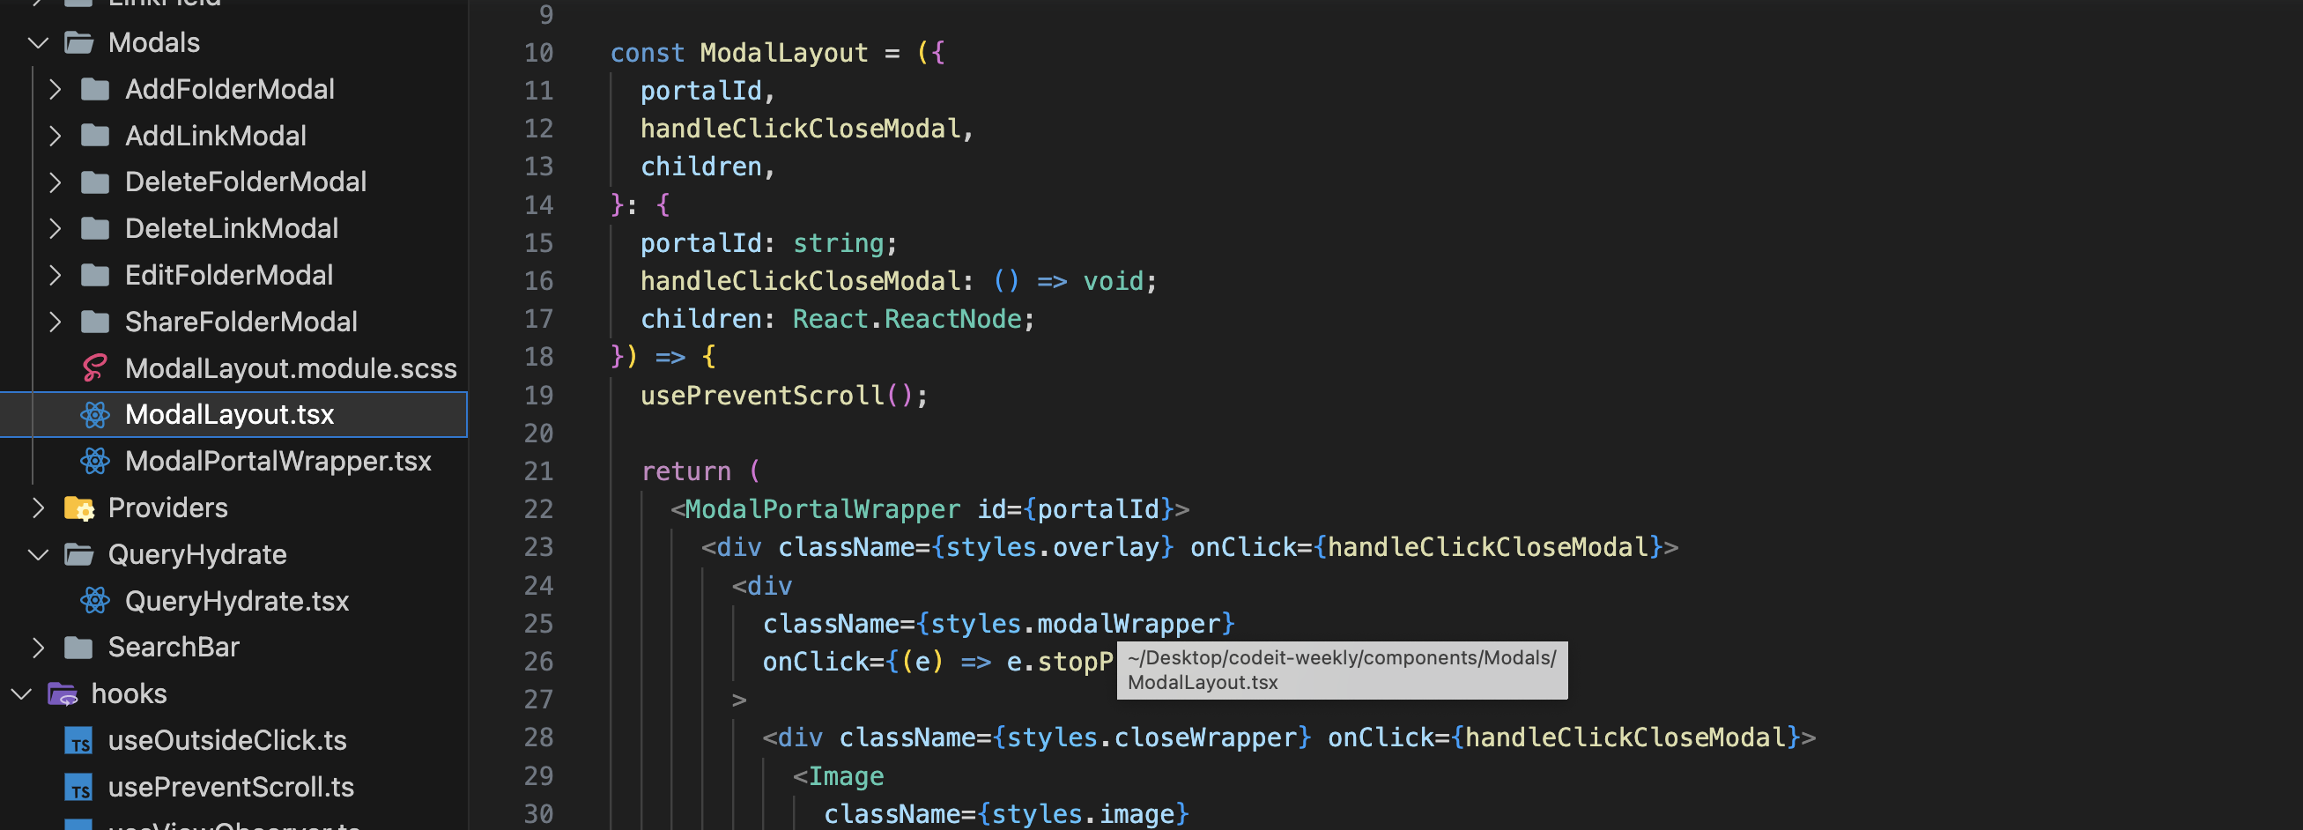Click line number 10 in gutter
Viewport: 2303px width, 830px height.
point(538,53)
